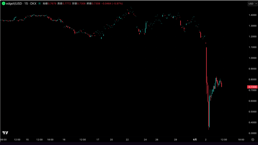This screenshot has height=145, width=258.
Task: Click the 16 date axis label
Action: click(x=64, y=140)
